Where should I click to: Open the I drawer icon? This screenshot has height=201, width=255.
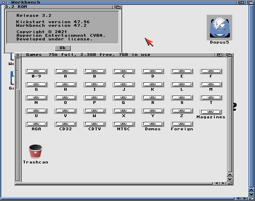[95, 84]
